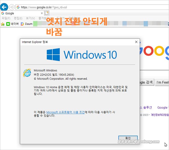This screenshot has width=169, height=150.
Task: Open a new tab with the blank tab button
Action: [47, 13]
